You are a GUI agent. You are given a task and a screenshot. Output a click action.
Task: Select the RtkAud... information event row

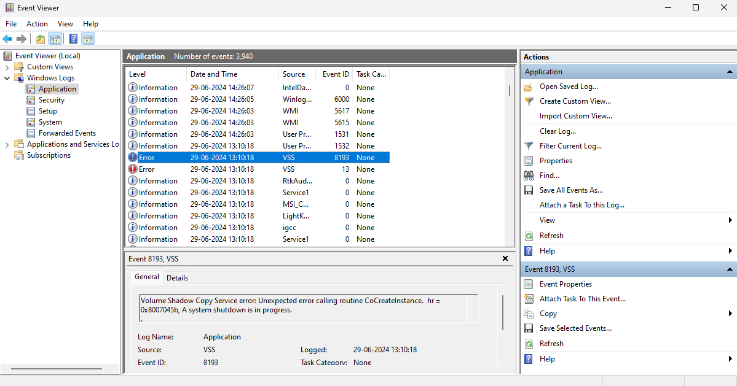tap(258, 181)
